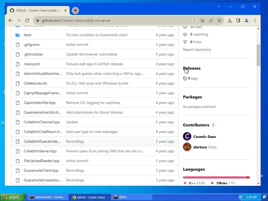Open the CollabVmChatRoom file

(43, 132)
